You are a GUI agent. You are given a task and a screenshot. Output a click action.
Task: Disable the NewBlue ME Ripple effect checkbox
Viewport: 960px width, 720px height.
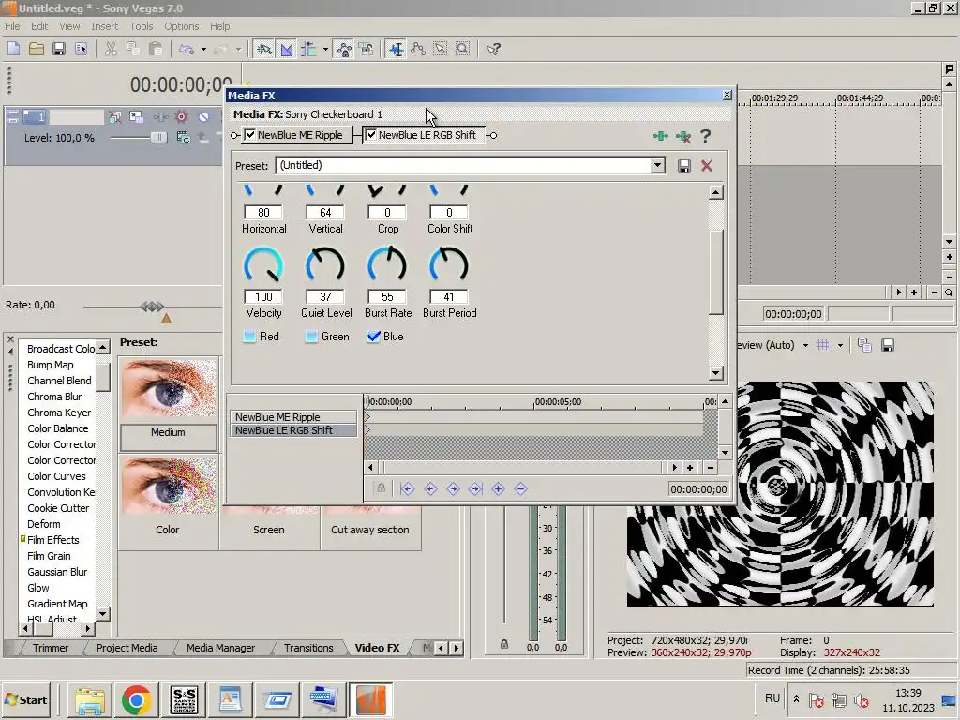(x=250, y=135)
